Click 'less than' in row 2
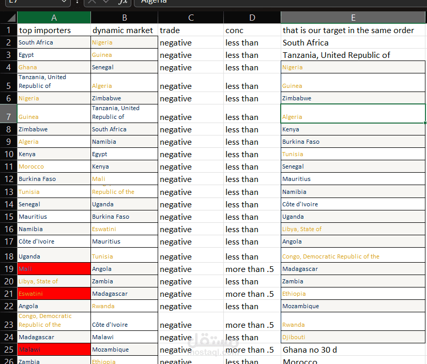This screenshot has width=427, height=364. click(x=252, y=43)
